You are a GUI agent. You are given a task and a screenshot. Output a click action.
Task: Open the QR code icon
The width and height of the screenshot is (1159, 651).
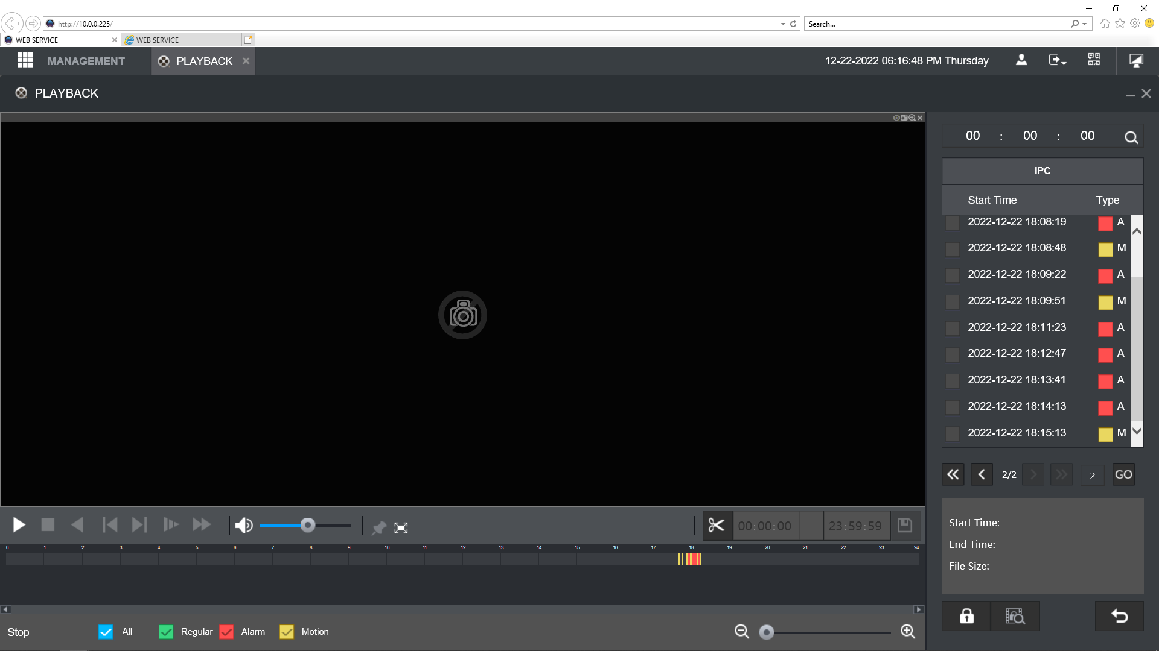(x=1094, y=60)
